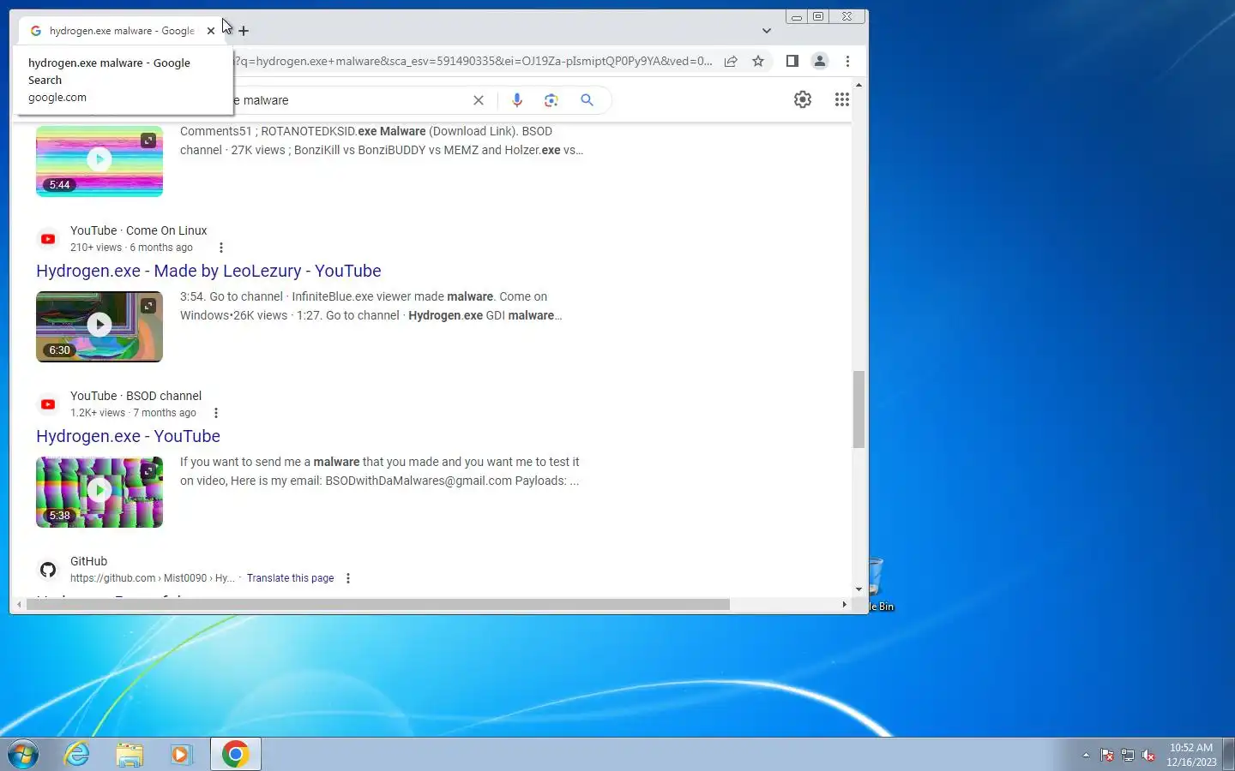
Task: Open the tab search chevron
Action: click(767, 31)
